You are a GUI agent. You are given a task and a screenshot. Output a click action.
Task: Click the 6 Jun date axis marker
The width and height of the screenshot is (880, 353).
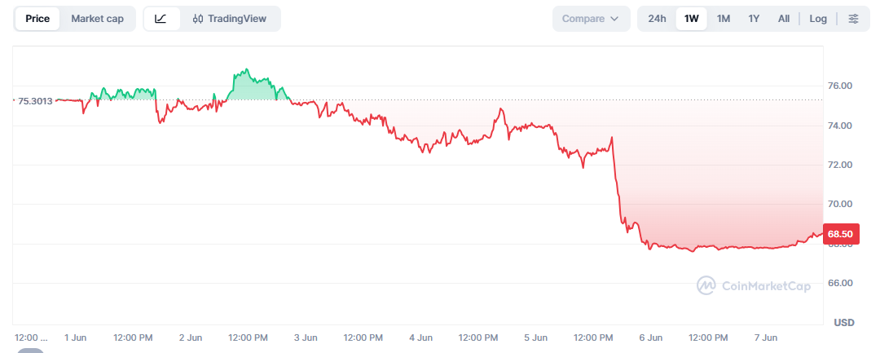651,338
